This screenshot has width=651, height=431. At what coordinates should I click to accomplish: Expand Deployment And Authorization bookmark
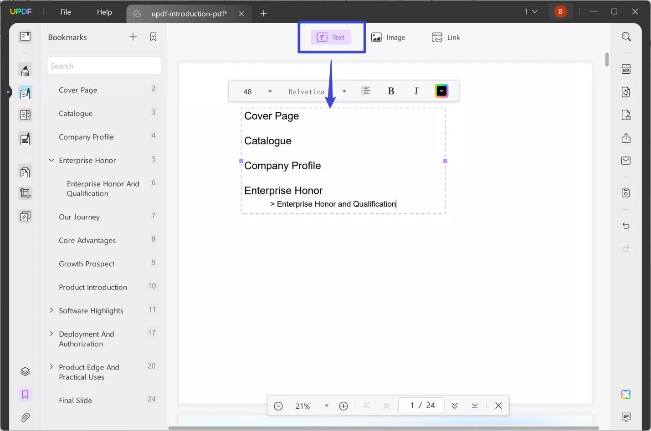[51, 334]
